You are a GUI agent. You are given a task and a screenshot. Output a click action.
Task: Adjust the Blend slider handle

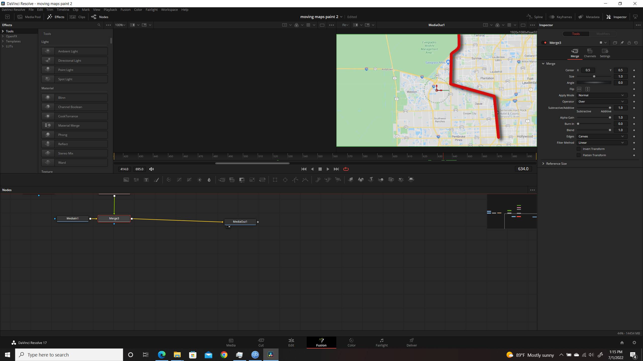[x=610, y=130]
